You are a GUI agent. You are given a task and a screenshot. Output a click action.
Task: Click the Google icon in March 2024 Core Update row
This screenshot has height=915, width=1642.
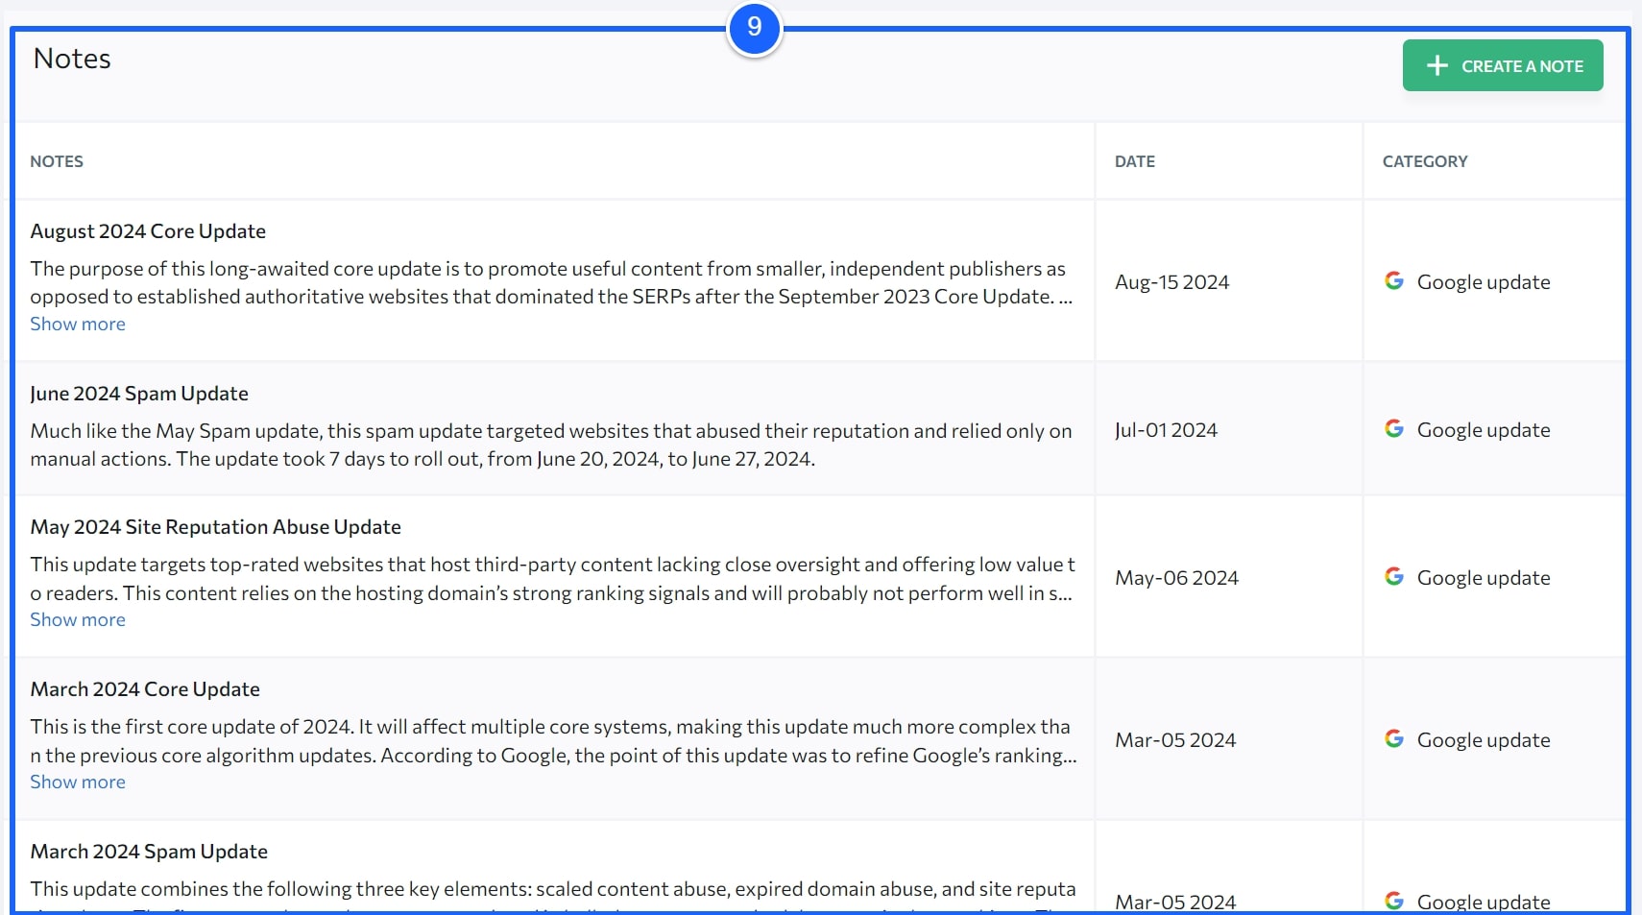1394,738
